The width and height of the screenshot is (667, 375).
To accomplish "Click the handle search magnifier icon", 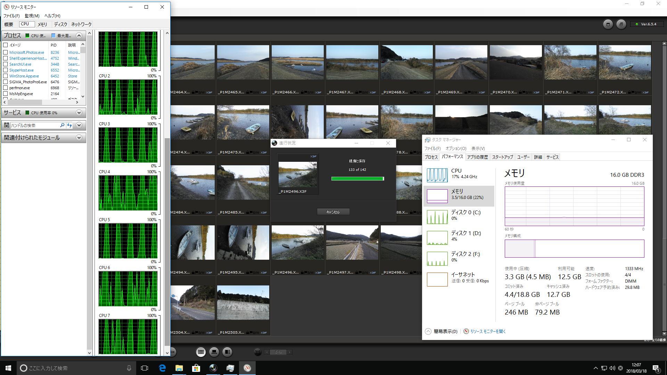I will (62, 125).
